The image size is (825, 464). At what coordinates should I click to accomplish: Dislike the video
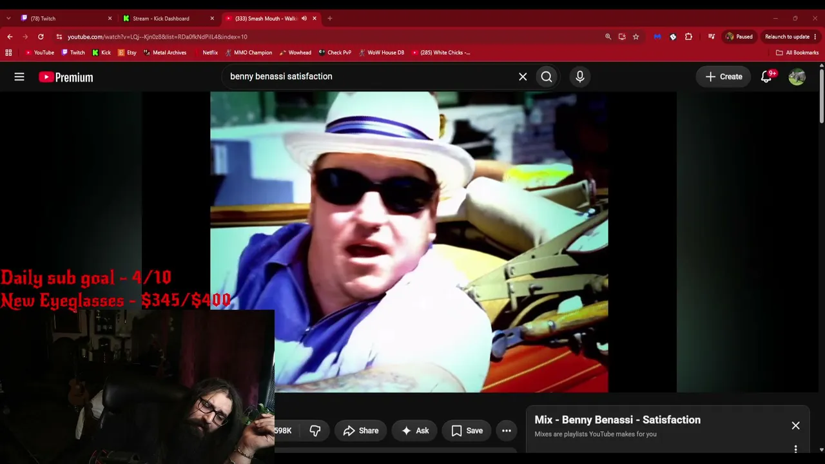315,430
